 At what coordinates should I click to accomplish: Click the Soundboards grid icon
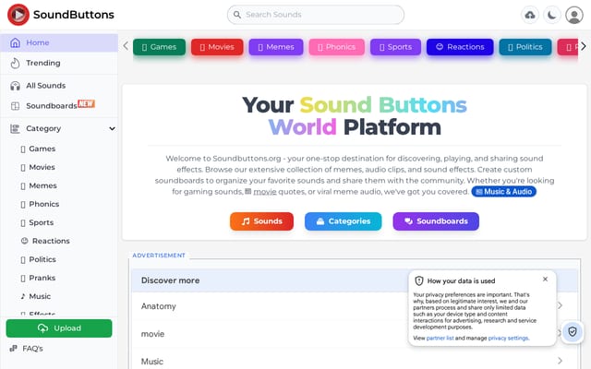pyautogui.click(x=15, y=106)
